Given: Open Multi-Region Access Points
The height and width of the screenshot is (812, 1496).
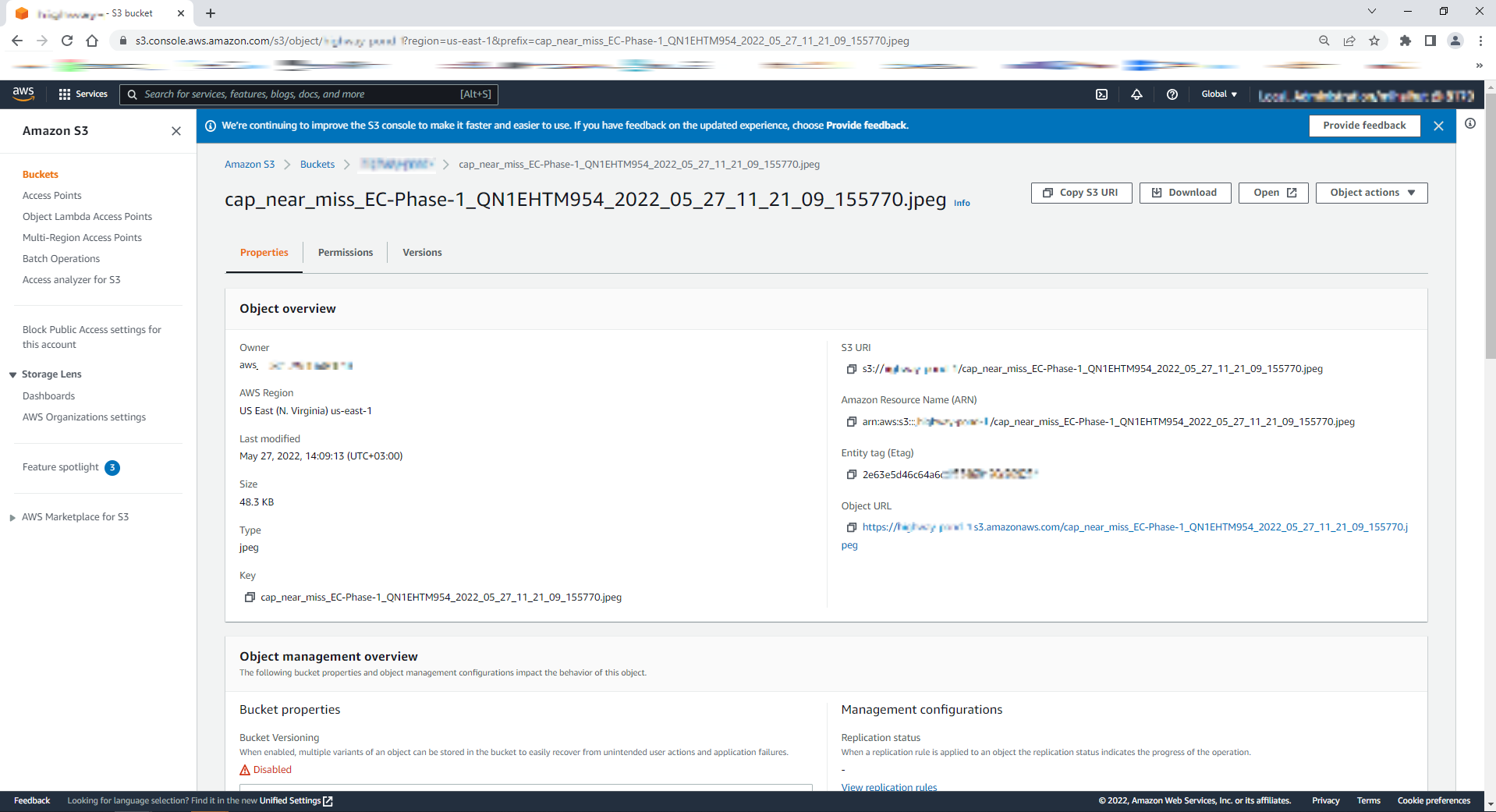Looking at the screenshot, I should tap(82, 238).
